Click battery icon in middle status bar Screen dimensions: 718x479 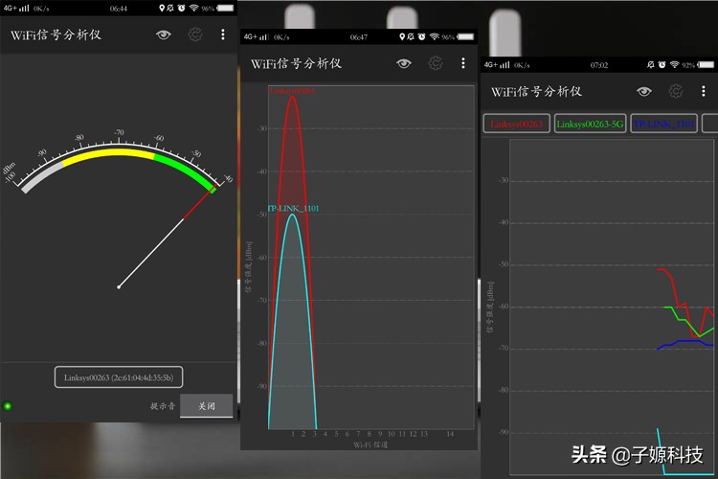click(465, 36)
